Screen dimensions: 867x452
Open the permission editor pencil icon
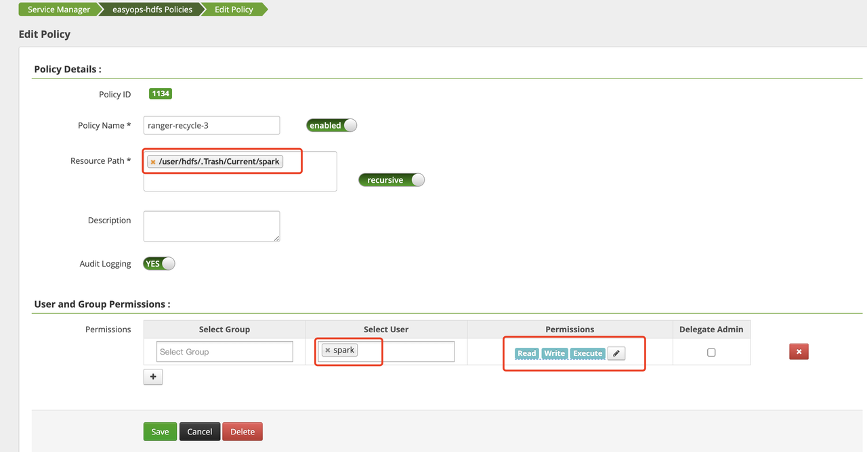tap(616, 353)
